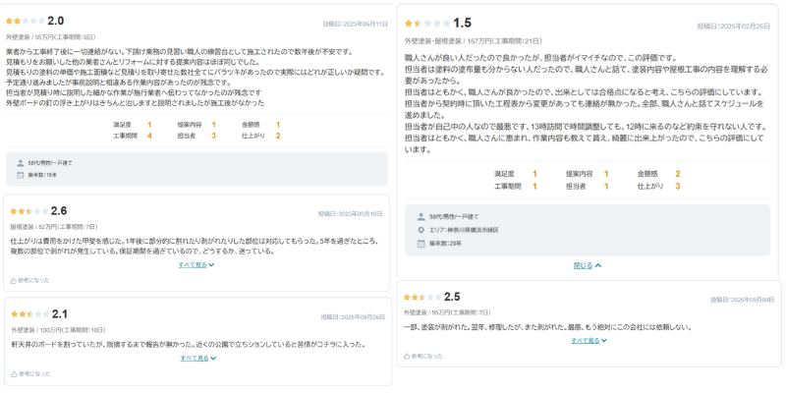Expand the 2.5 review with すべて見る
The width and height of the screenshot is (786, 393).
[589, 341]
